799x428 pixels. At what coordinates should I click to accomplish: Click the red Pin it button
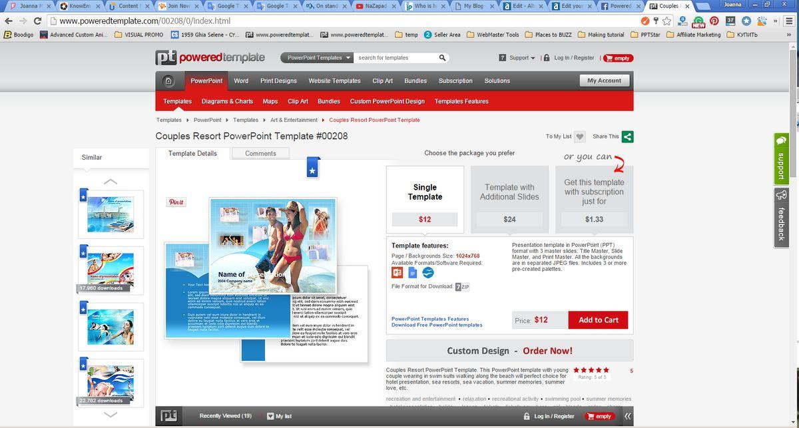tap(176, 202)
